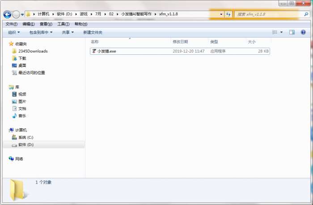Image resolution: width=313 pixels, height=205 pixels.
Task: Click the 小发猫.exe application icon
Action: click(94, 51)
